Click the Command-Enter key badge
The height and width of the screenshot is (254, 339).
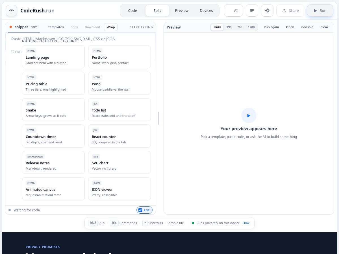93,223
